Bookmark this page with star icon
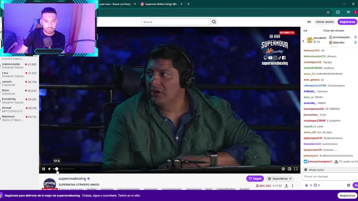358x201 pixels. click(328, 12)
